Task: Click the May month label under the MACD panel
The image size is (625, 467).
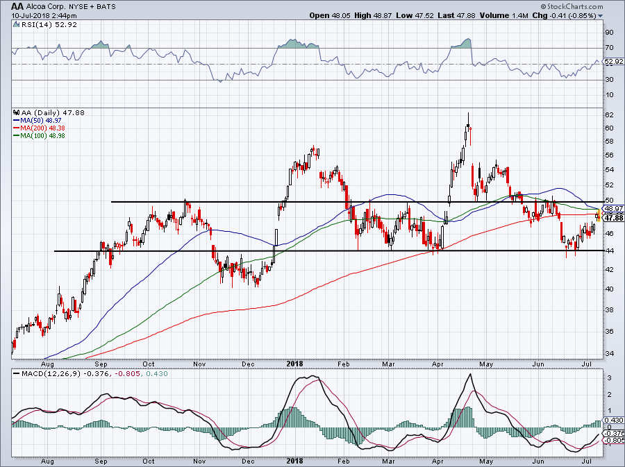Action: (486, 462)
